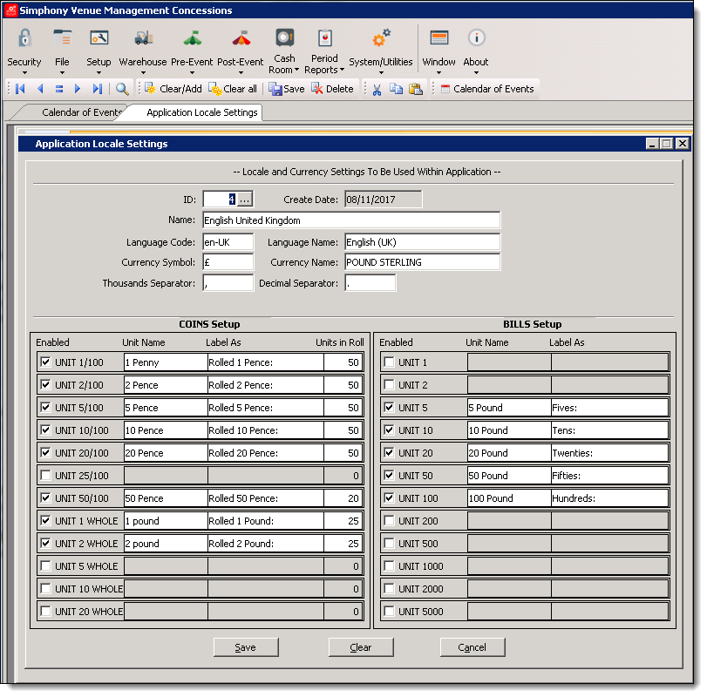This screenshot has height=697, width=707.
Task: Go to the first record
Action: click(20, 89)
